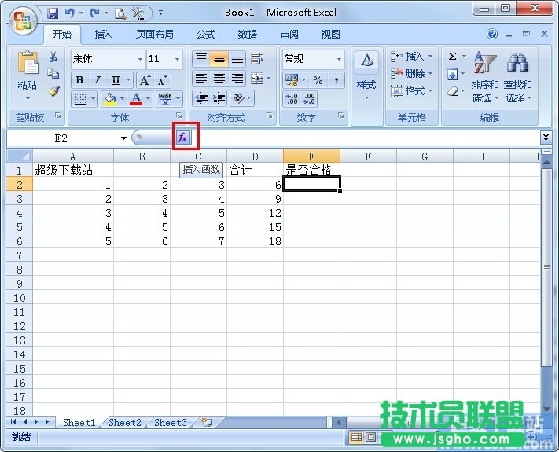Switch to the 数据 ribbon tab
Viewport: 559px width, 452px height.
tap(248, 35)
